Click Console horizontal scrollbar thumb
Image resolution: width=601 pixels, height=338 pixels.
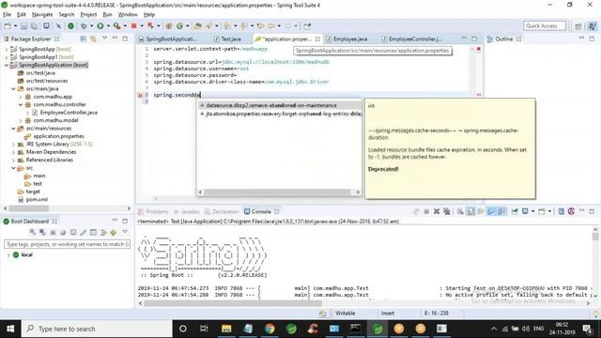[233, 303]
